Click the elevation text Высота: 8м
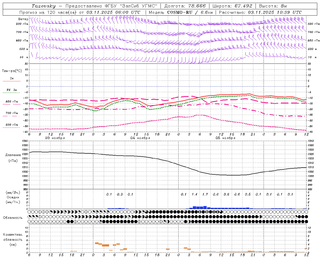This screenshot has height=257, width=321. (x=273, y=6)
